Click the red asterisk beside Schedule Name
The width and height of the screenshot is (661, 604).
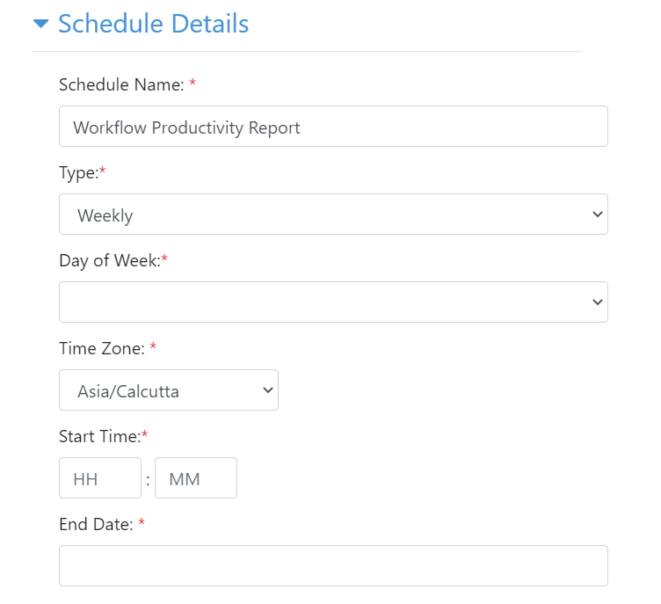pos(192,83)
